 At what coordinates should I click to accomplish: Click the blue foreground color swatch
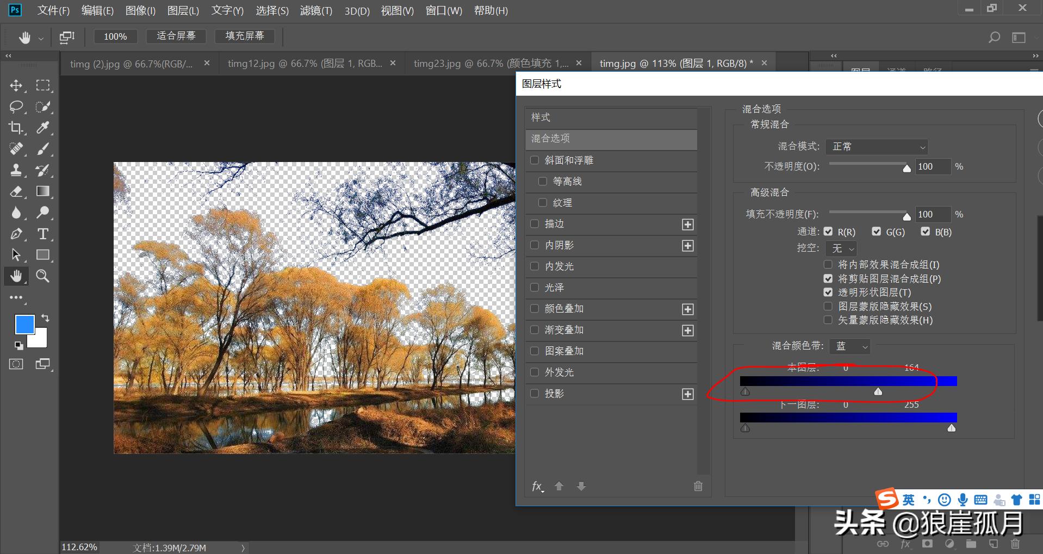24,325
